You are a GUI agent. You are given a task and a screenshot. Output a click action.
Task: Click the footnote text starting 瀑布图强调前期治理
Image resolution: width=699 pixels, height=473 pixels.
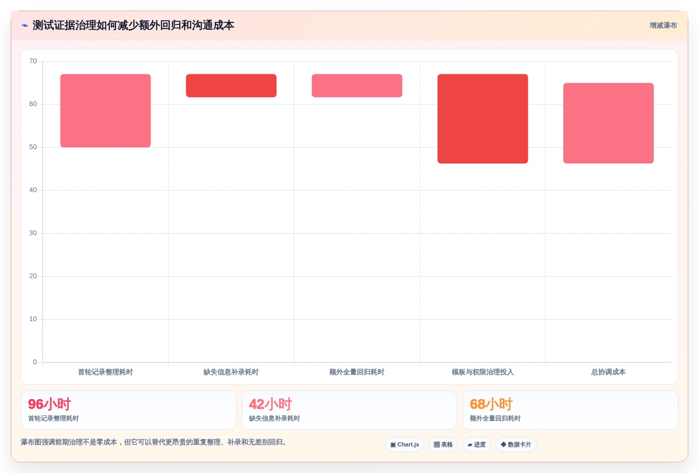[x=155, y=442]
